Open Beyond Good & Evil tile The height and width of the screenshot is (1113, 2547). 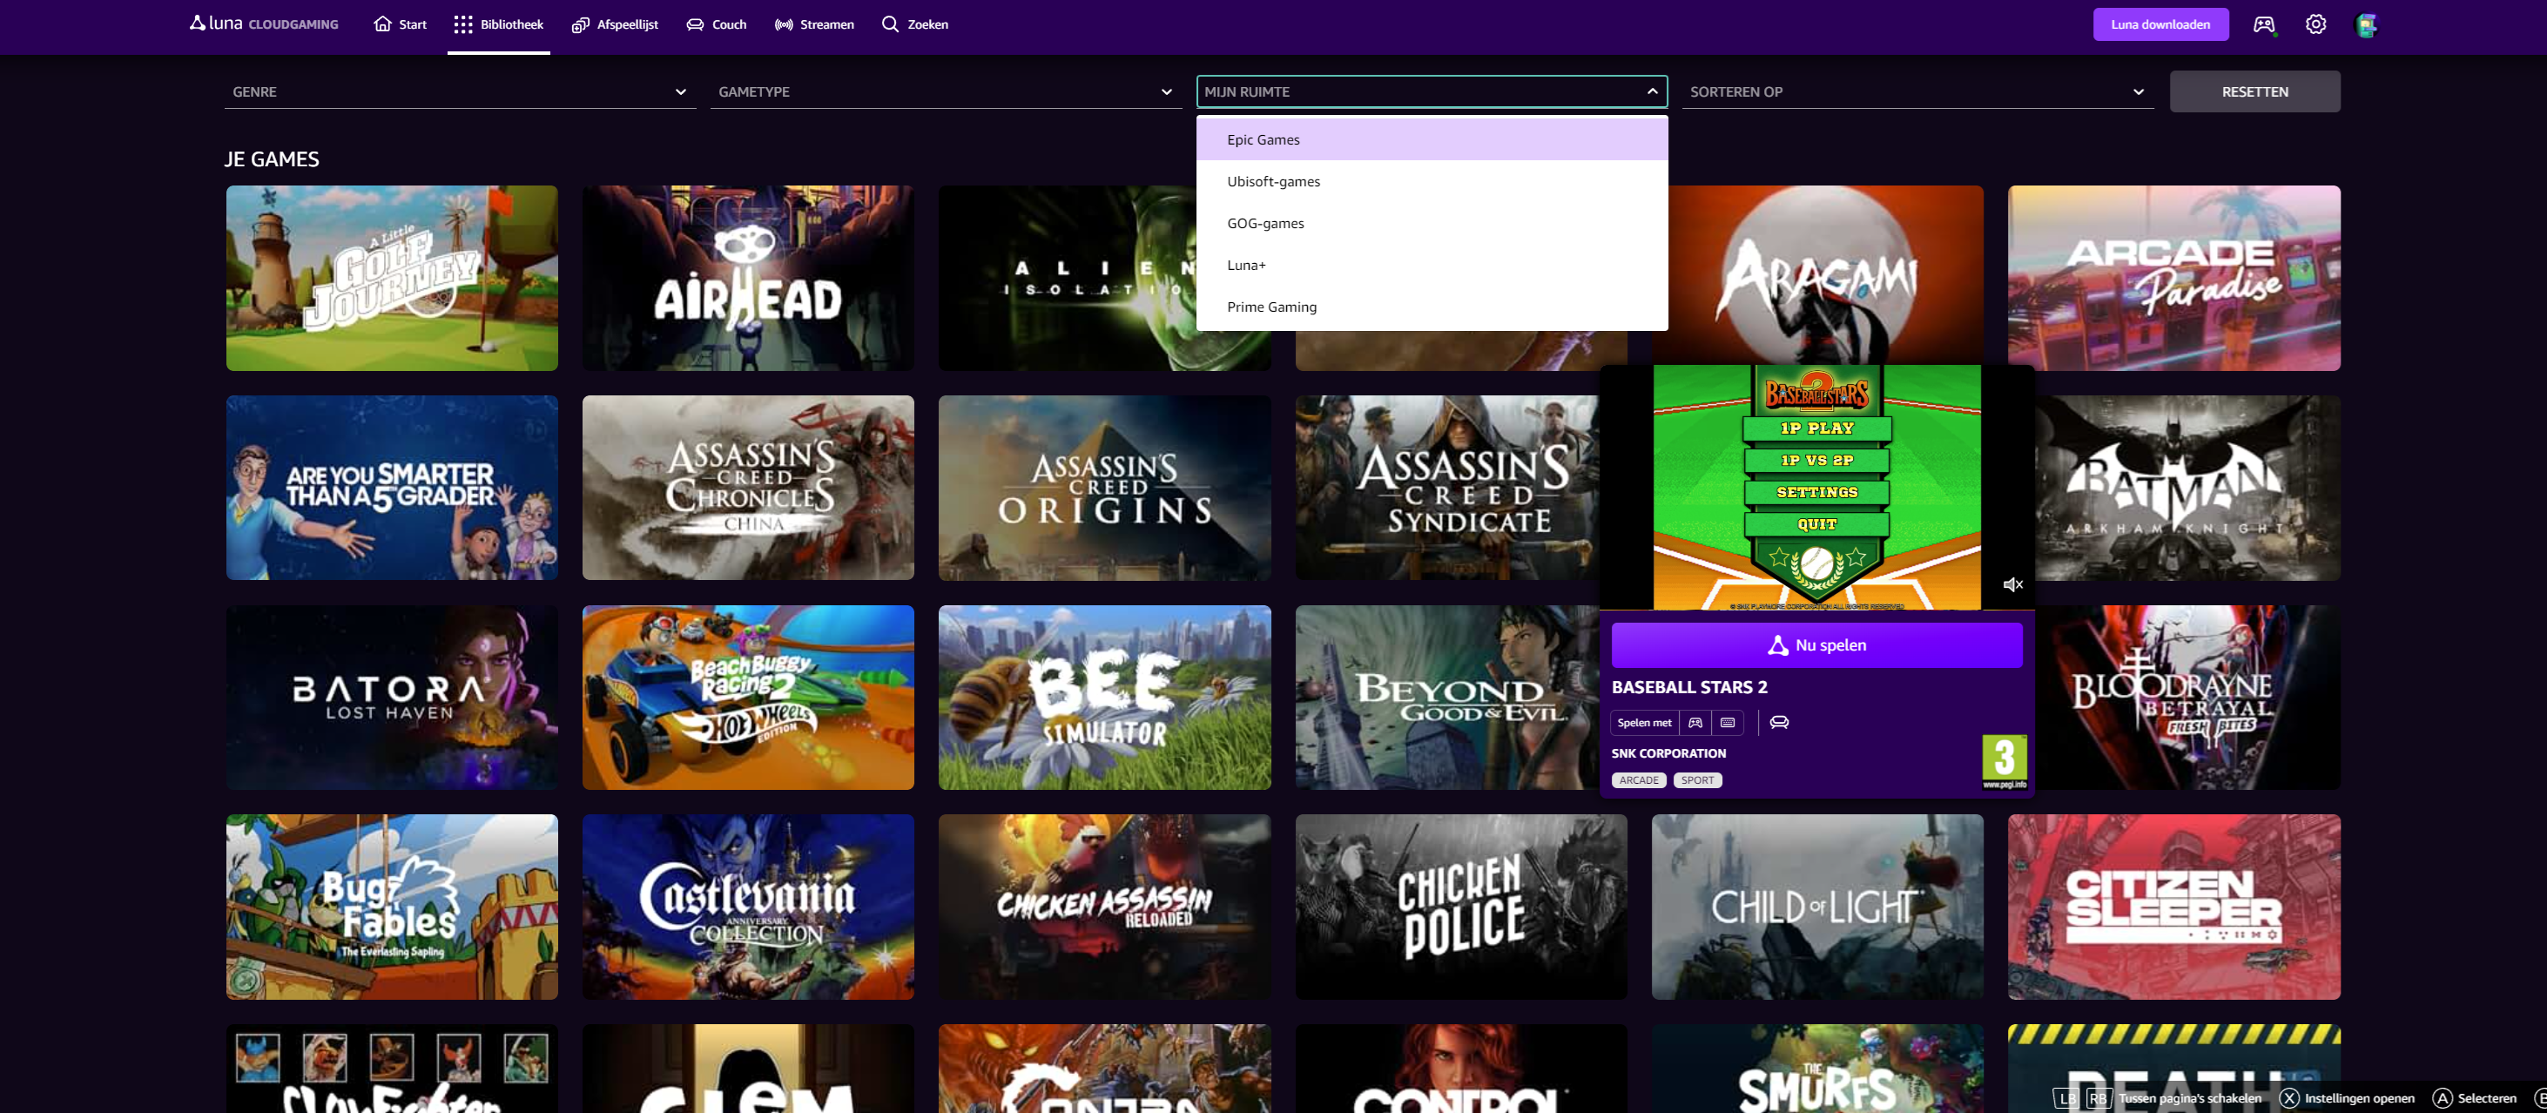point(1446,697)
